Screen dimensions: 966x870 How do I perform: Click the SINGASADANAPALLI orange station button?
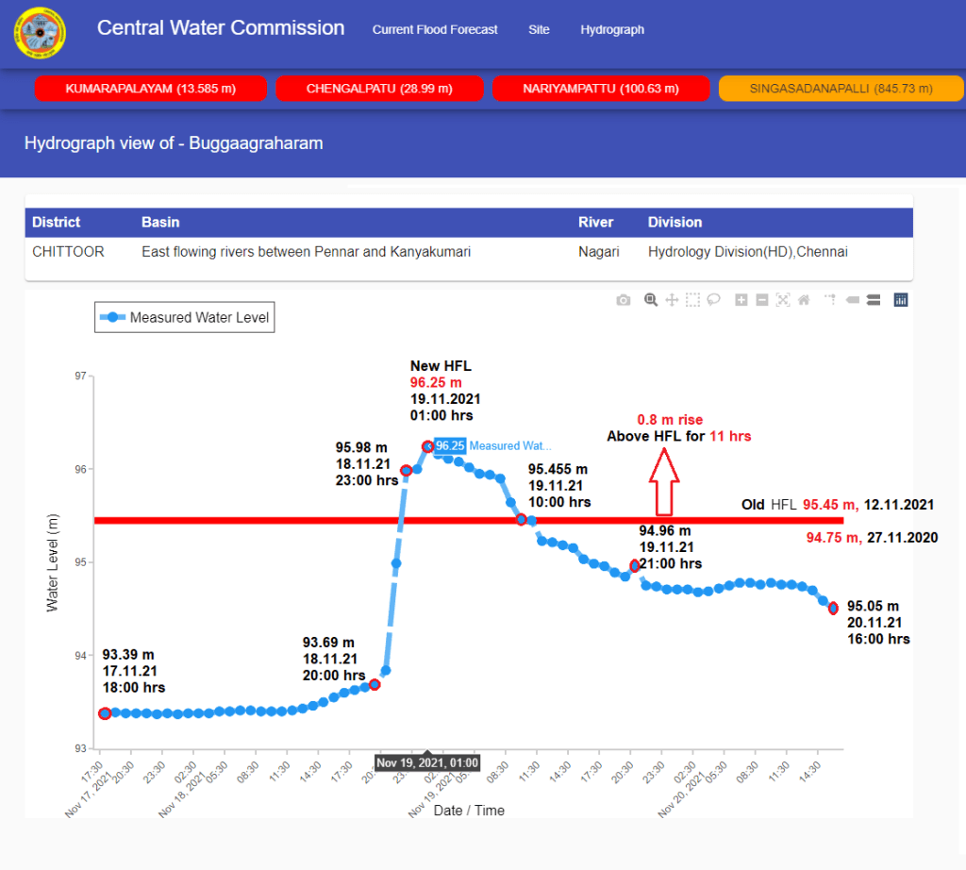(x=841, y=89)
